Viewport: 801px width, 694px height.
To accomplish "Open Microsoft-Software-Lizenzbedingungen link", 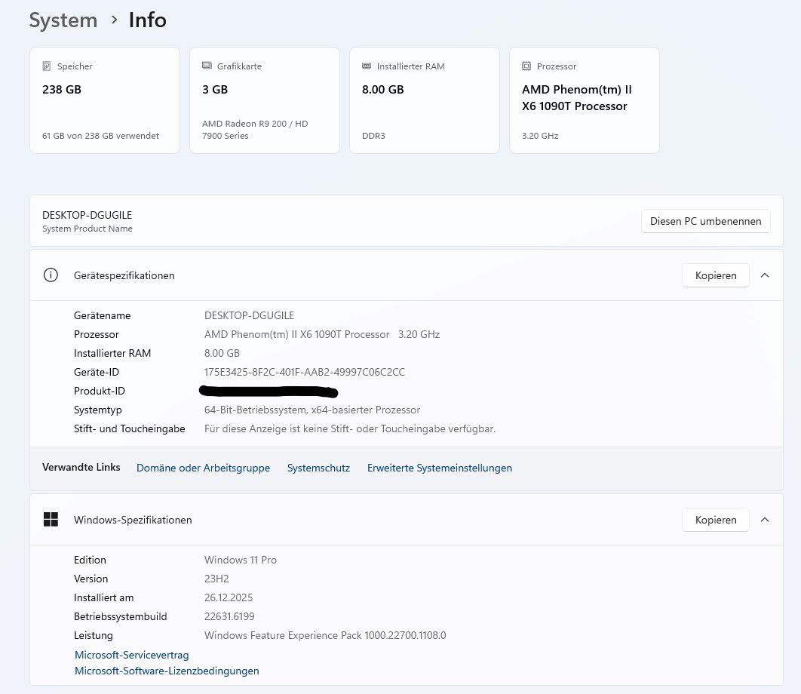I will coord(167,671).
